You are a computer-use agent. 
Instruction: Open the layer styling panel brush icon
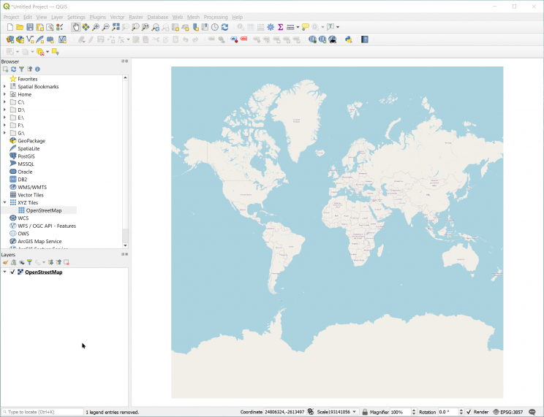[x=5, y=262]
